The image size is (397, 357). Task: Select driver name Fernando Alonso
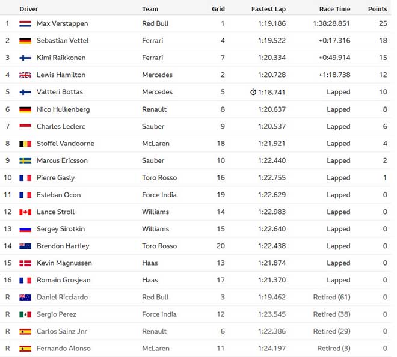[64, 349]
